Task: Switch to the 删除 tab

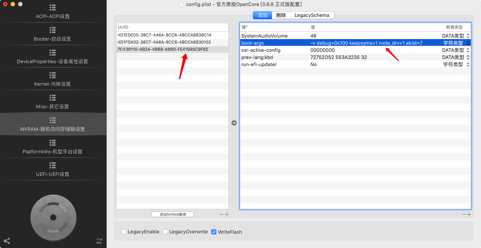Action: pyautogui.click(x=281, y=15)
